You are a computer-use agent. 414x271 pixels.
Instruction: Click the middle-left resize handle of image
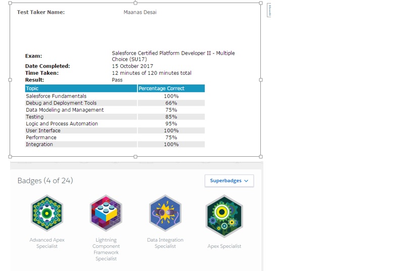(x=10, y=80)
